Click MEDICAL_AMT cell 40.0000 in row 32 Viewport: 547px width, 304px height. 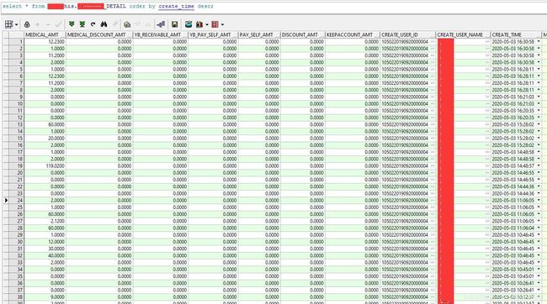(45, 255)
